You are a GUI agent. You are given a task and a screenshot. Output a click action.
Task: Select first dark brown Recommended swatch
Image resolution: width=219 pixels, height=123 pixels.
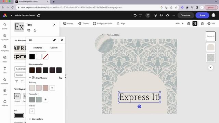(32, 70)
